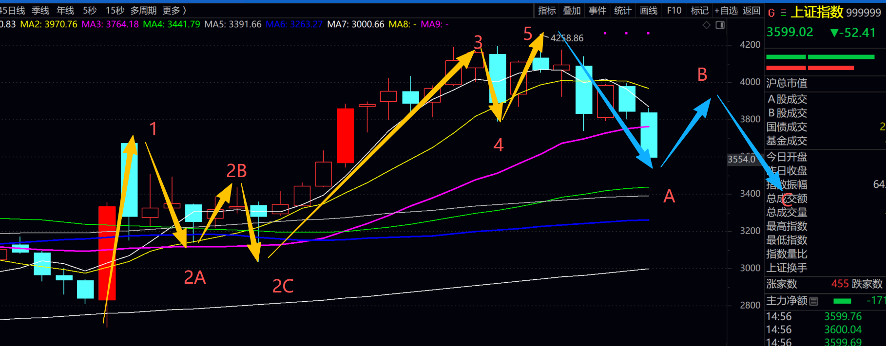The height and width of the screenshot is (346, 886).
Task: Click the MA2: 3970.76 indicator label
Action: [x=49, y=24]
